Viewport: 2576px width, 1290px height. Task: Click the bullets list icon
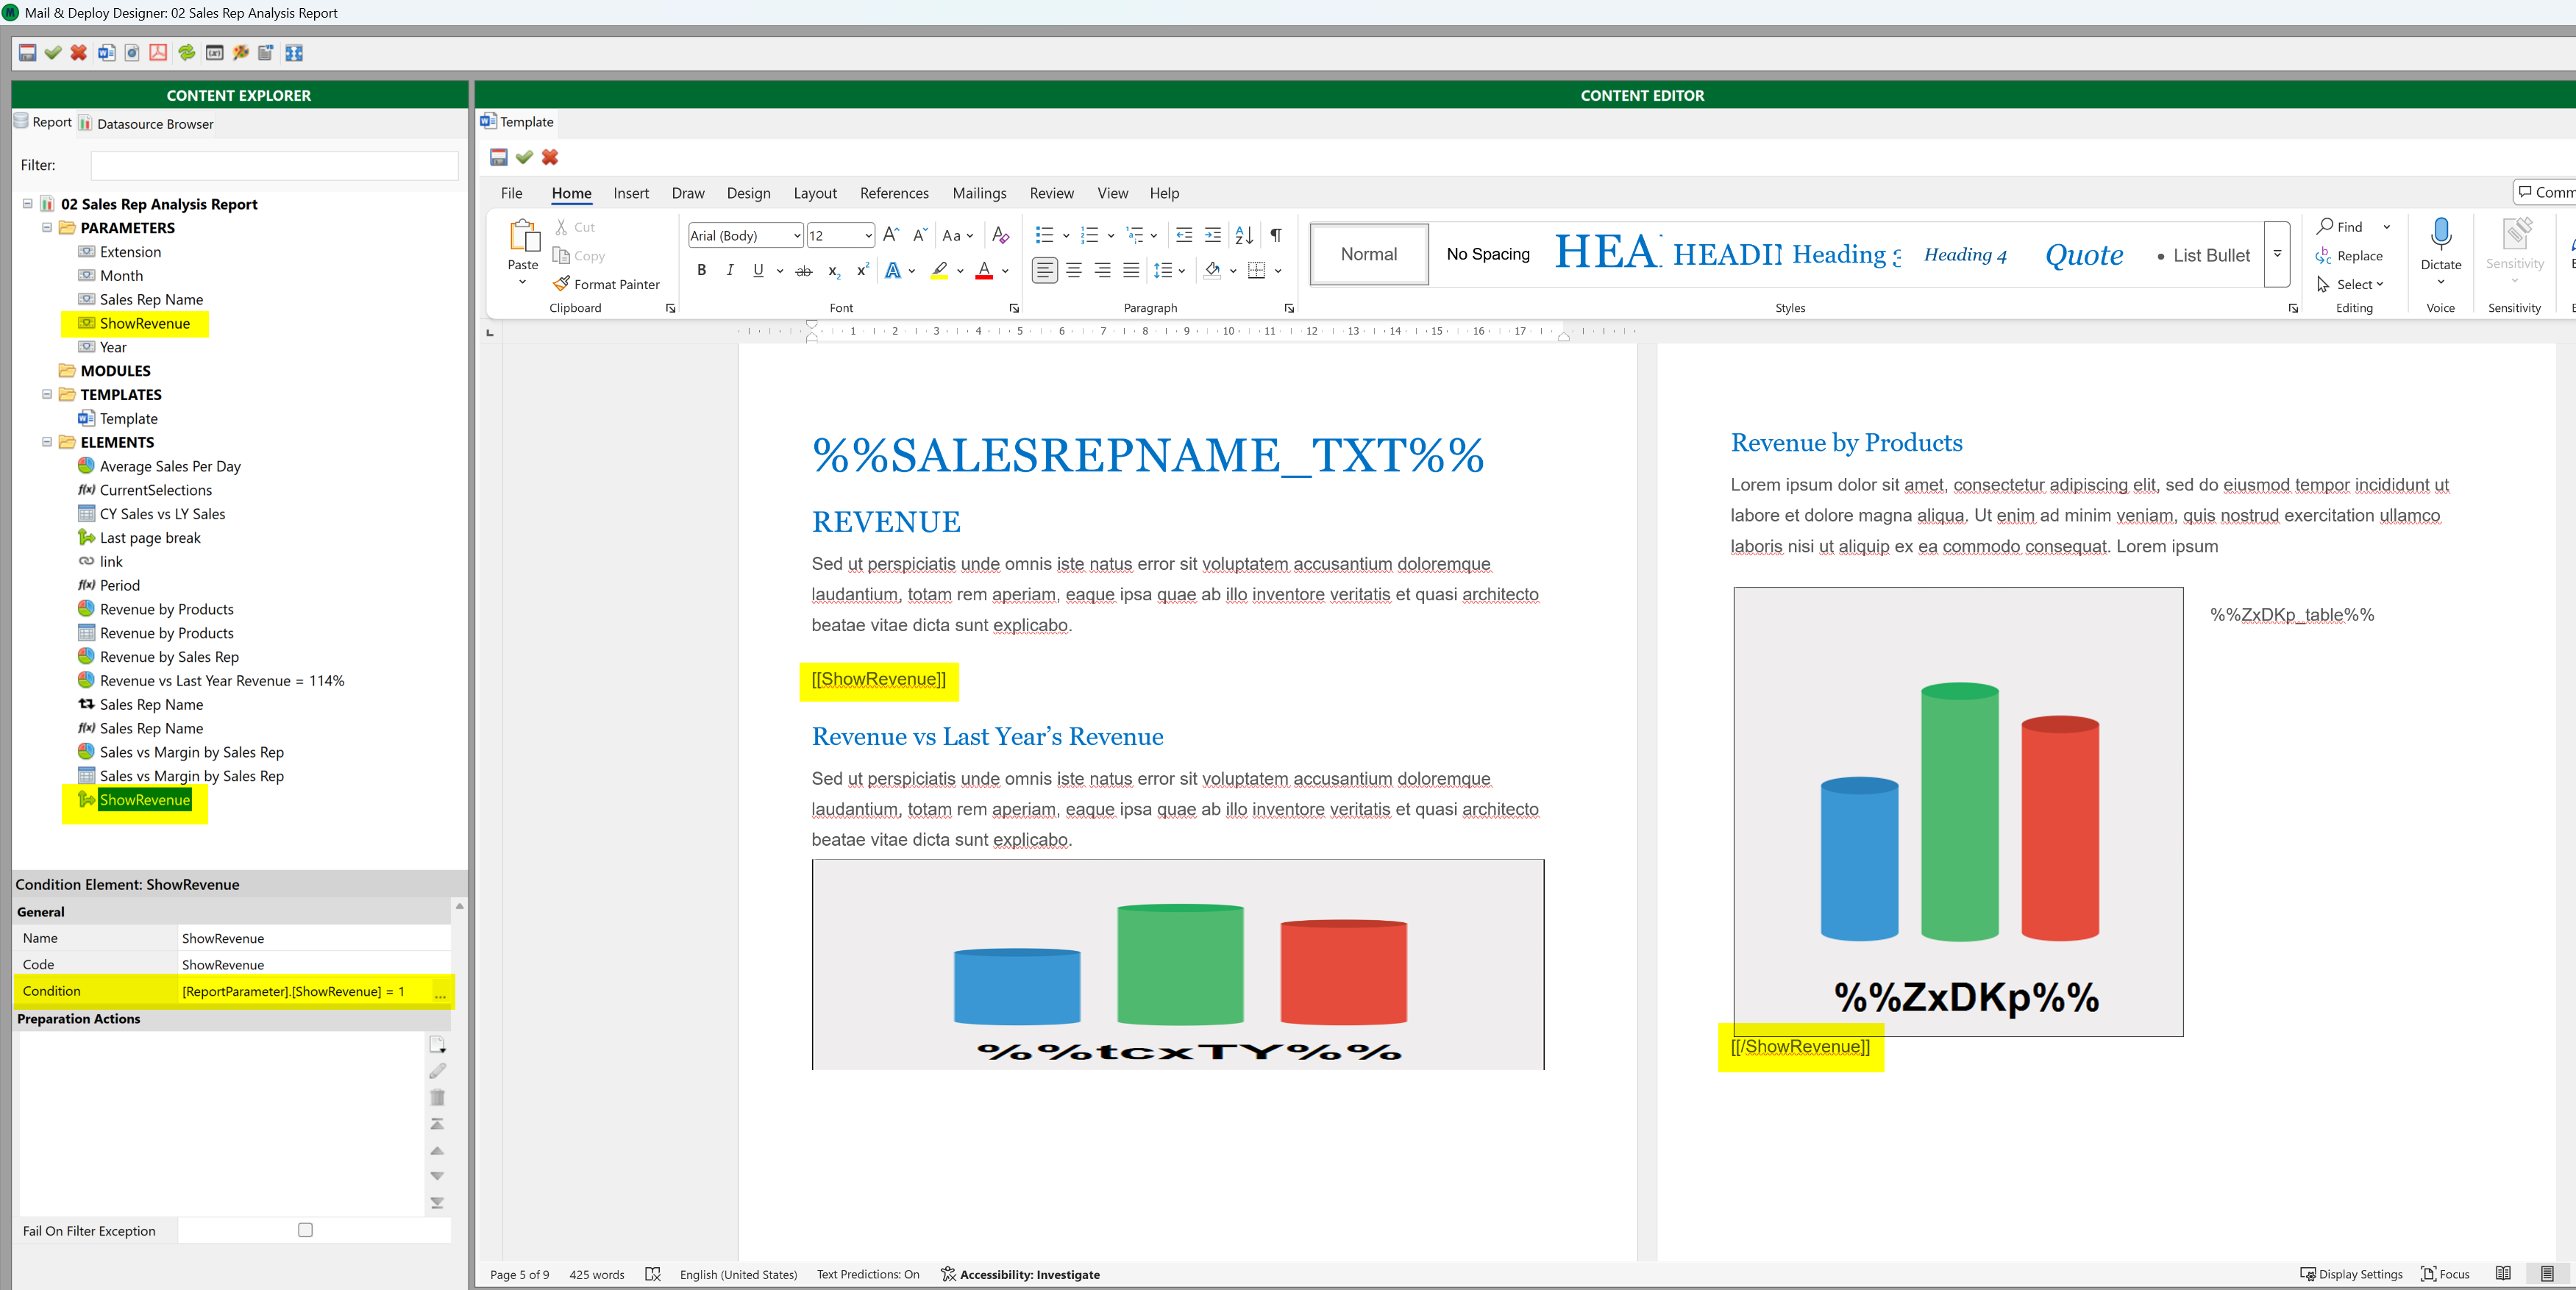pyautogui.click(x=1044, y=235)
